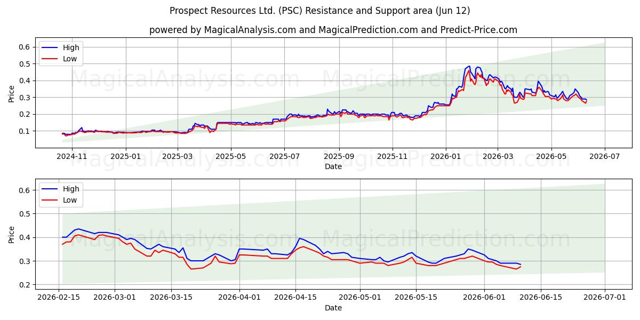This screenshot has height=320, width=640.
Task: Click the 2025-05 x-axis label
Action: click(x=231, y=156)
